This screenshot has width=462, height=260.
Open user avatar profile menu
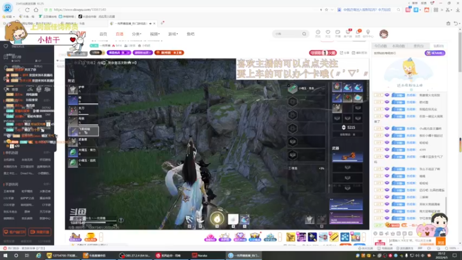pyautogui.click(x=383, y=34)
